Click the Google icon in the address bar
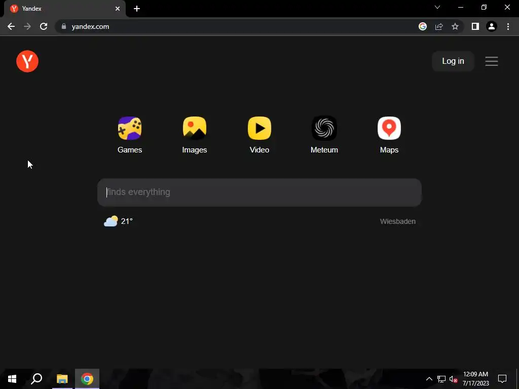Screen dimensions: 519x389 (423, 26)
